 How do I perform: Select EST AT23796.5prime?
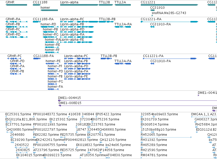click(x=46, y=150)
